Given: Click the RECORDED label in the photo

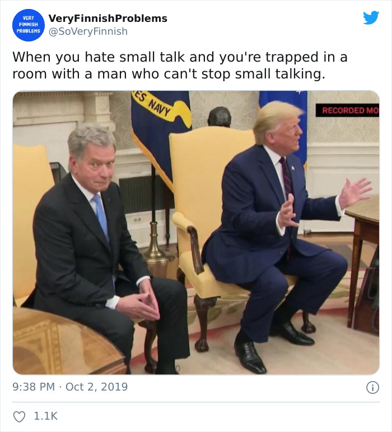Looking at the screenshot, I should coord(347,110).
